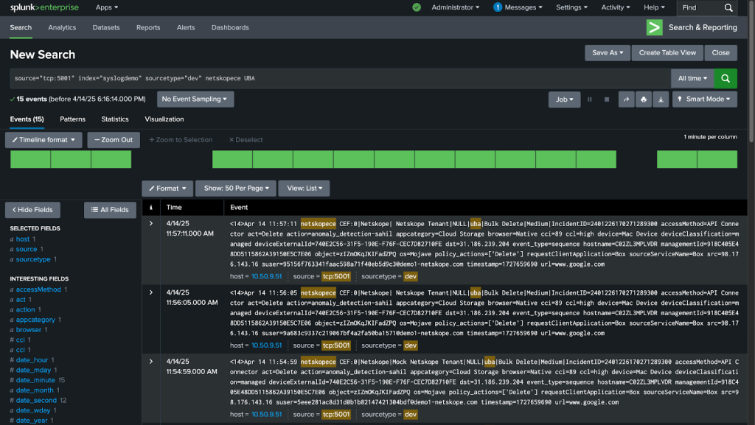Click the Share job arrow icon
Image resolution: width=755 pixels, height=425 pixels.
tap(626, 99)
